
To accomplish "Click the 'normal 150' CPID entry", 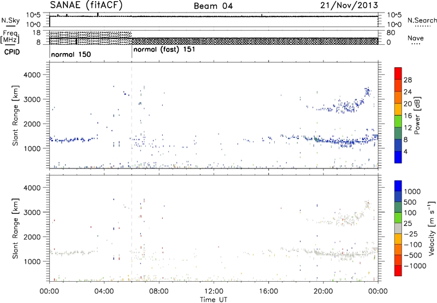I will click(x=71, y=54).
